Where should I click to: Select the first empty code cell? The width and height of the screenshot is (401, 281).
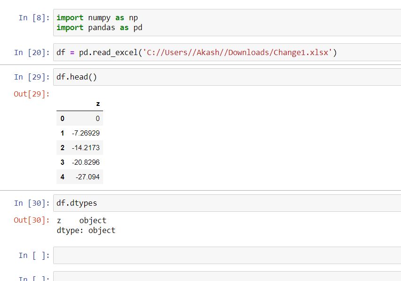click(x=227, y=255)
